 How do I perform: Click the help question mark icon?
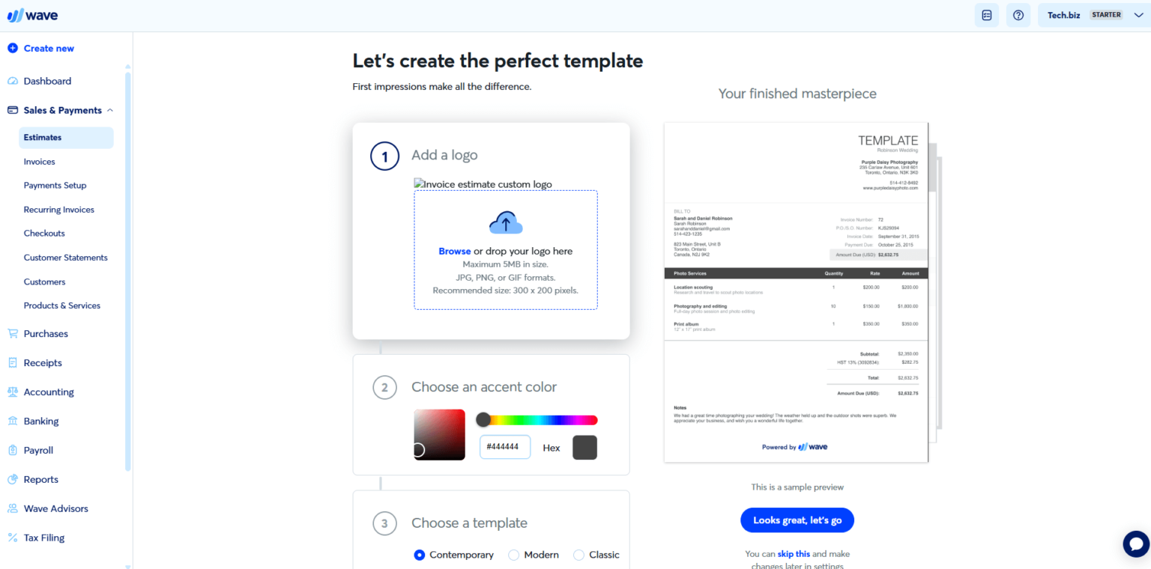click(1018, 14)
